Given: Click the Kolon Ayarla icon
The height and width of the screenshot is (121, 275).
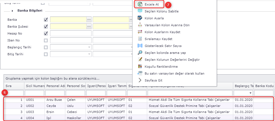Looking at the screenshot, I should pos(140,18).
